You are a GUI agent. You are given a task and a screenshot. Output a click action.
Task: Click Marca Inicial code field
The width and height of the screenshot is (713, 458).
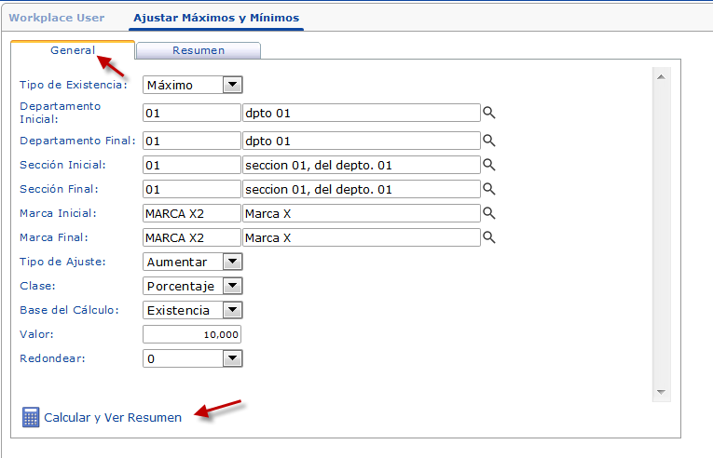pos(192,213)
